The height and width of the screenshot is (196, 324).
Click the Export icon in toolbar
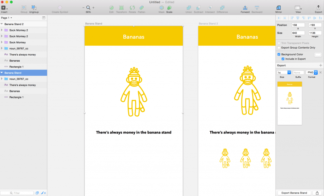[x=318, y=8]
